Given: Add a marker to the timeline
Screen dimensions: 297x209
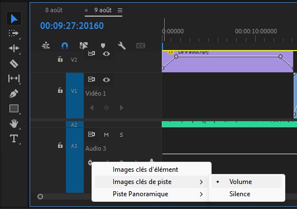Looking at the screenshot, I should click(103, 46).
